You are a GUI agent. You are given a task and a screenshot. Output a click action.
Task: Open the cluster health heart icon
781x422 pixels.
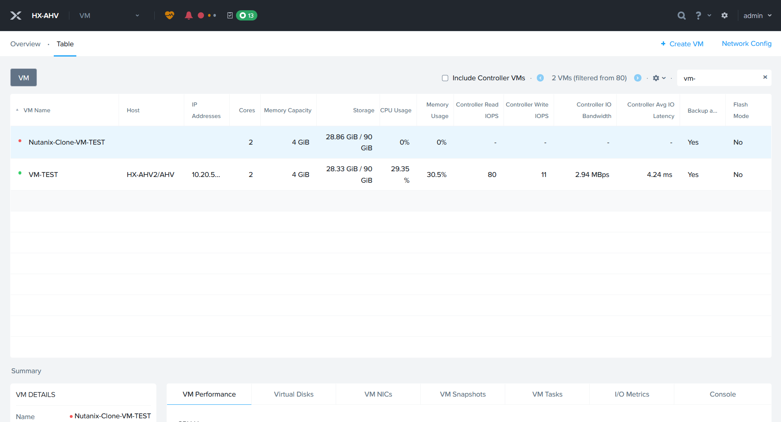click(x=169, y=16)
